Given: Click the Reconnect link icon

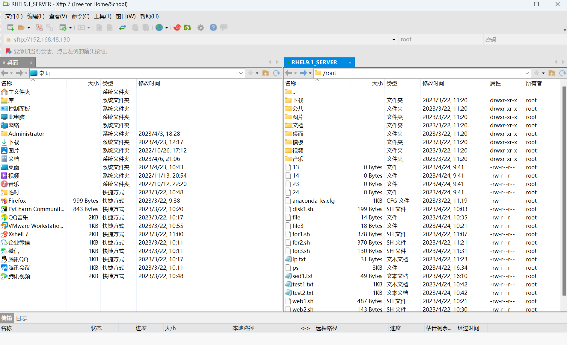Looking at the screenshot, I should click(x=50, y=28).
